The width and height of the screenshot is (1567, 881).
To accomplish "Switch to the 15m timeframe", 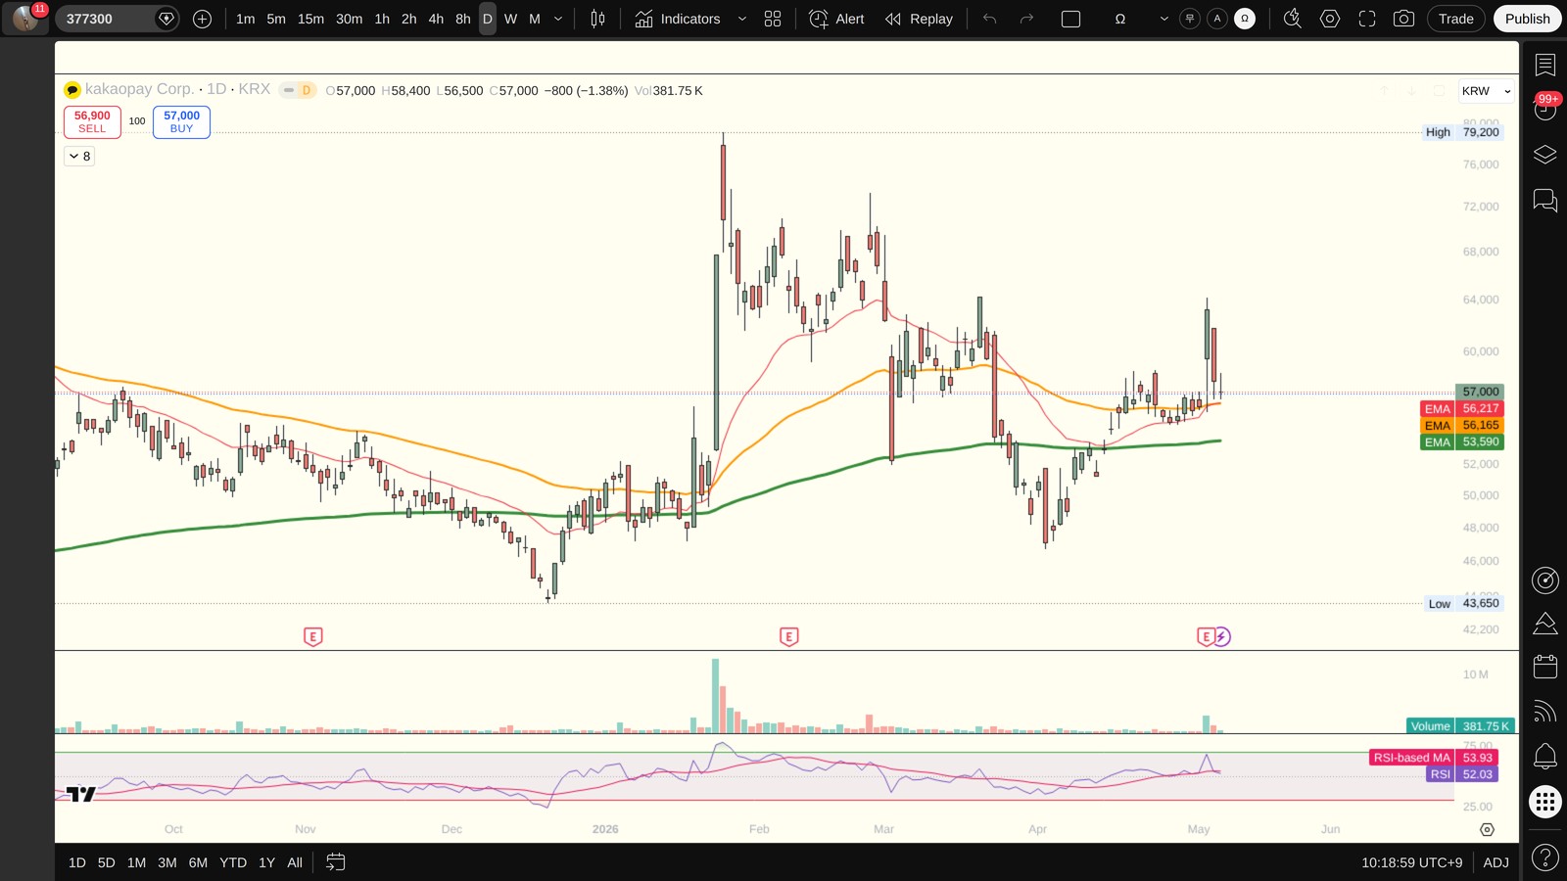I will pos(310,19).
